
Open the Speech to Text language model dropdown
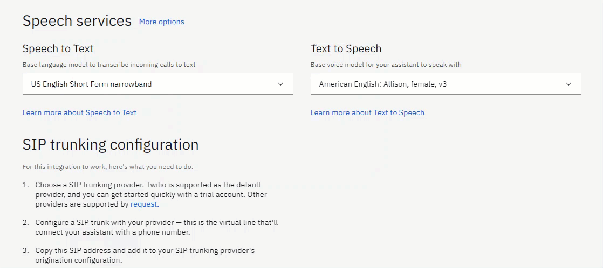click(157, 84)
